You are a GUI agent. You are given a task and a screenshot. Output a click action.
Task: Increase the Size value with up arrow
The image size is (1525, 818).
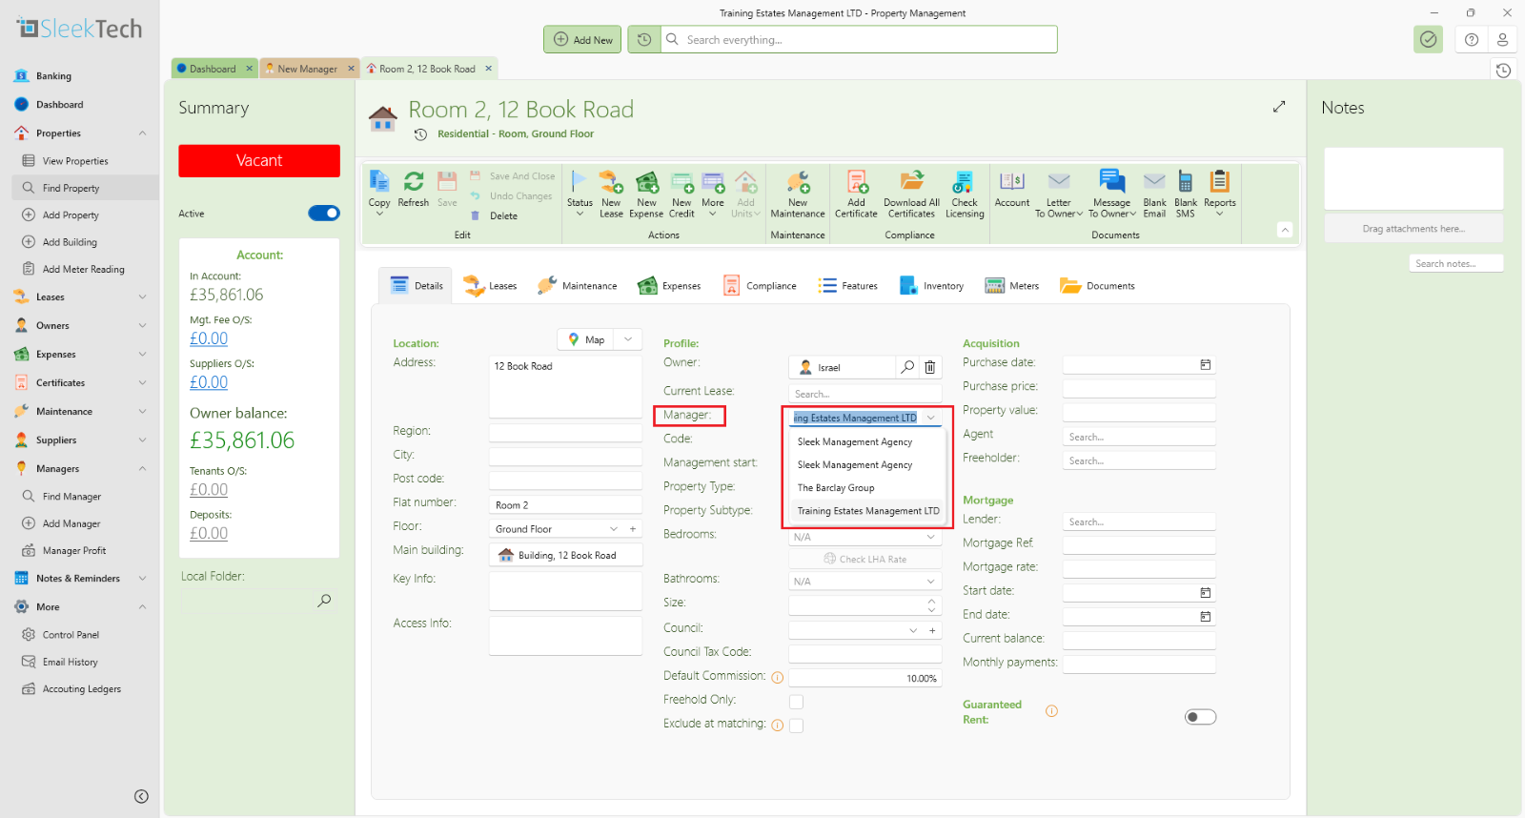click(931, 601)
